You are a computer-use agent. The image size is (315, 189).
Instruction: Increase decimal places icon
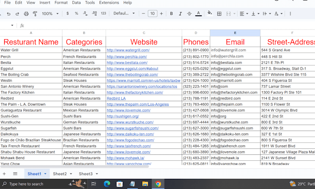click(x=94, y=13)
